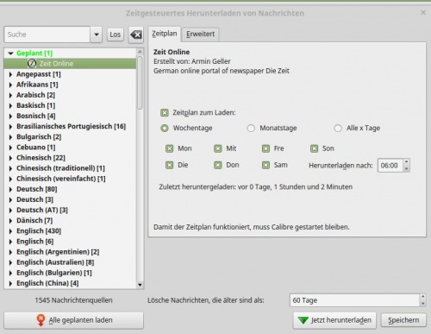This screenshot has height=334, width=431.
Task: Click the 06:00 download time field
Action: coord(390,166)
